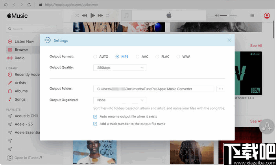Open Radio in the sidebar
Viewport: 277px width, 165px height.
19,58
